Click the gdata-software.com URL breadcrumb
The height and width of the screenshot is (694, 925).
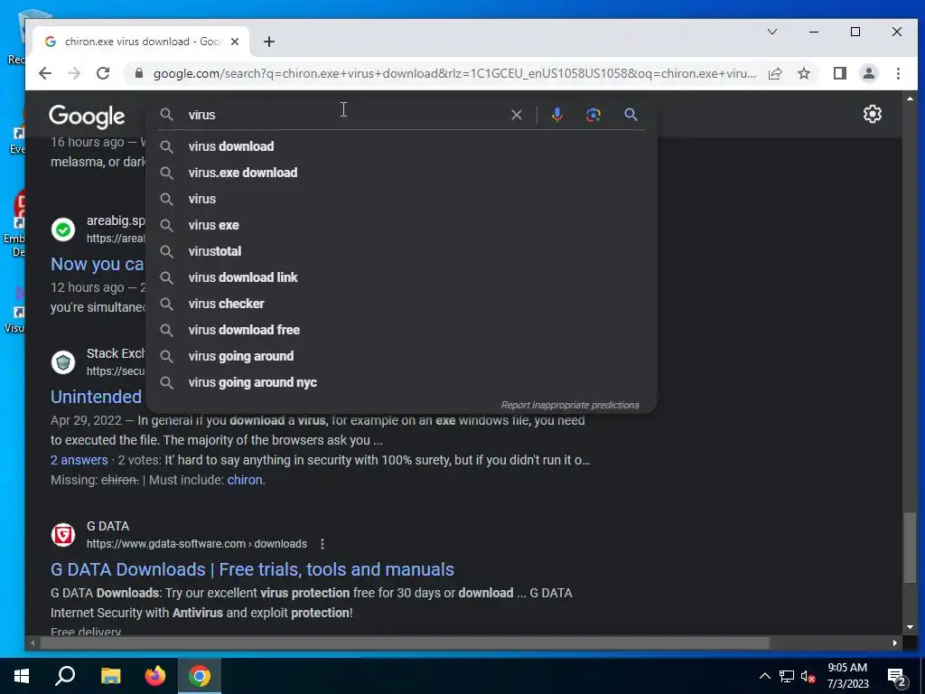click(196, 544)
